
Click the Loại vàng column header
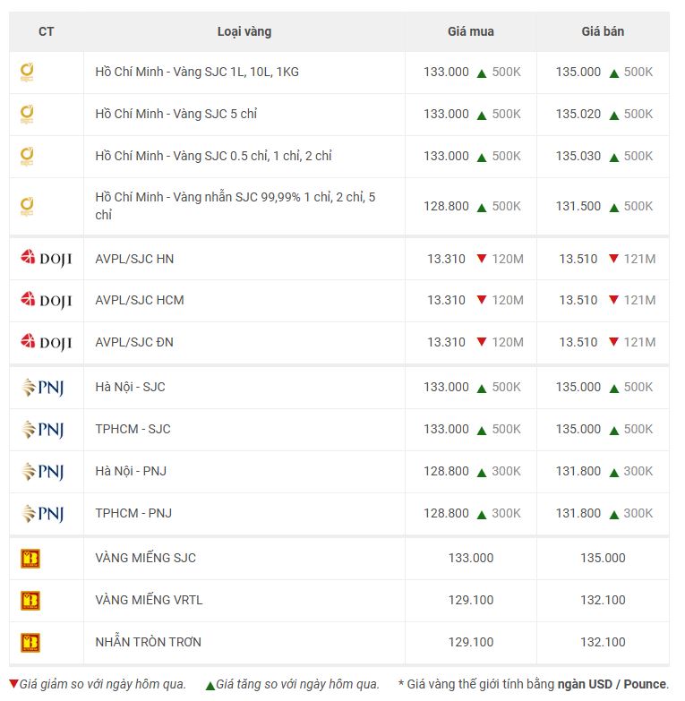(x=244, y=31)
